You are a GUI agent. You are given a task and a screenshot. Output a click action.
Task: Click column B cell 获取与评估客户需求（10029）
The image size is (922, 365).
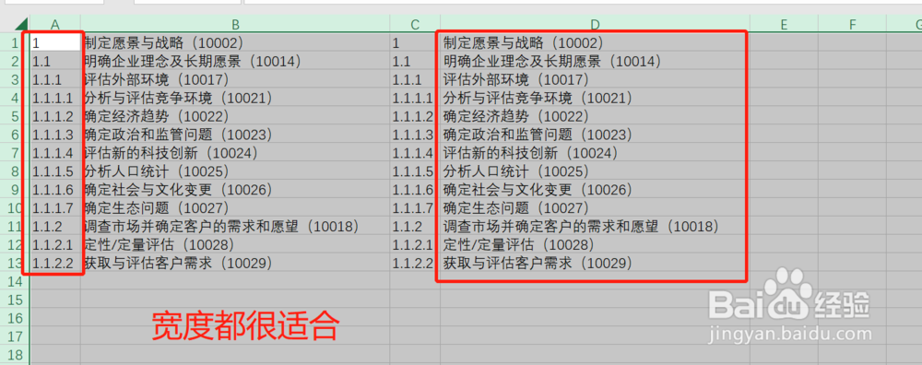point(235,263)
